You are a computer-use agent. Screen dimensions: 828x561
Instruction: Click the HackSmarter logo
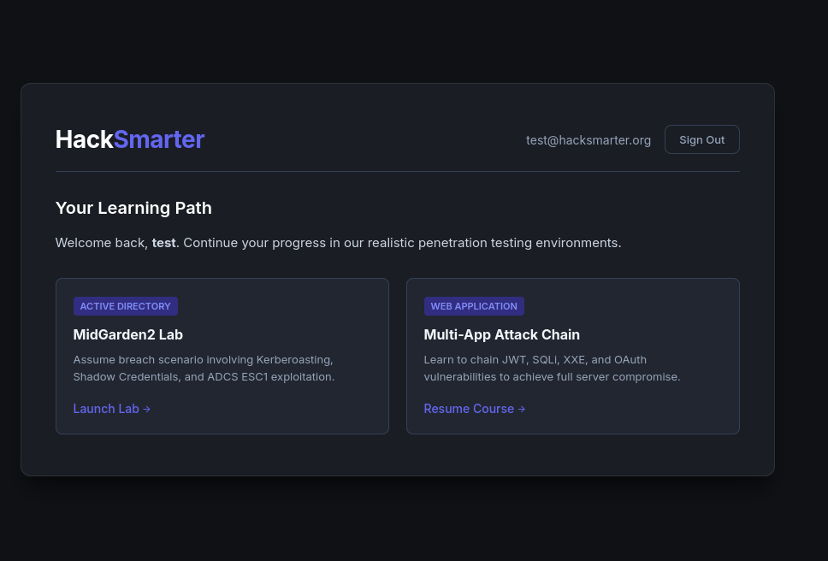130,139
